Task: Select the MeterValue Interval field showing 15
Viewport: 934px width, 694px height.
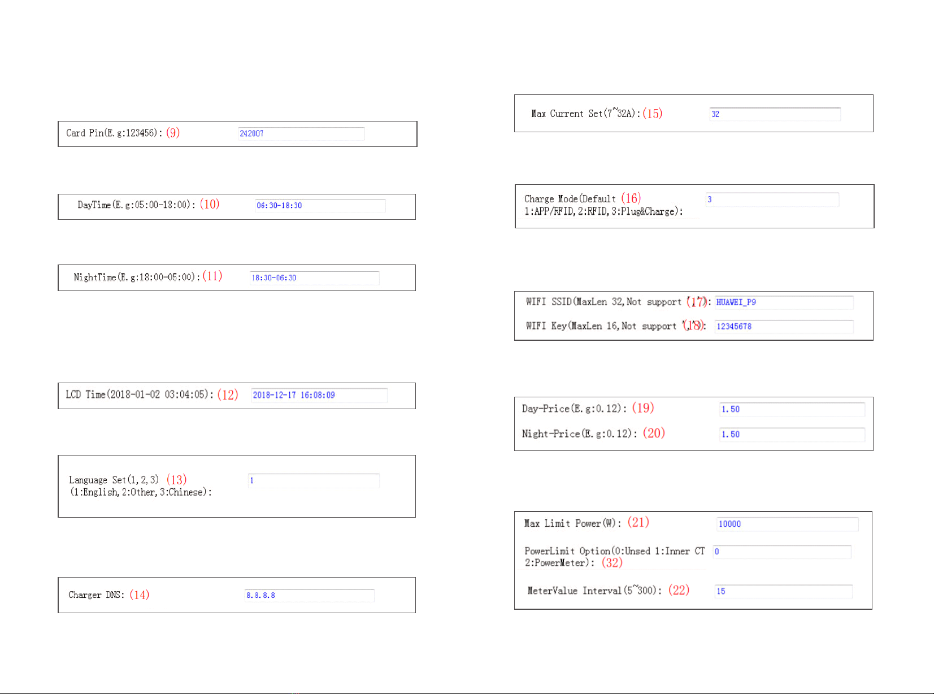Action: click(x=784, y=591)
